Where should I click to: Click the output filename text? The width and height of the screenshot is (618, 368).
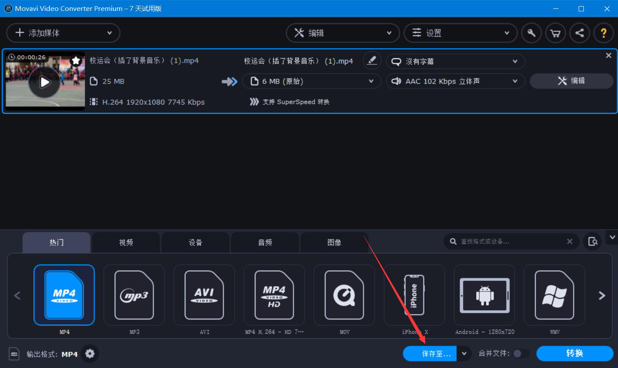298,61
